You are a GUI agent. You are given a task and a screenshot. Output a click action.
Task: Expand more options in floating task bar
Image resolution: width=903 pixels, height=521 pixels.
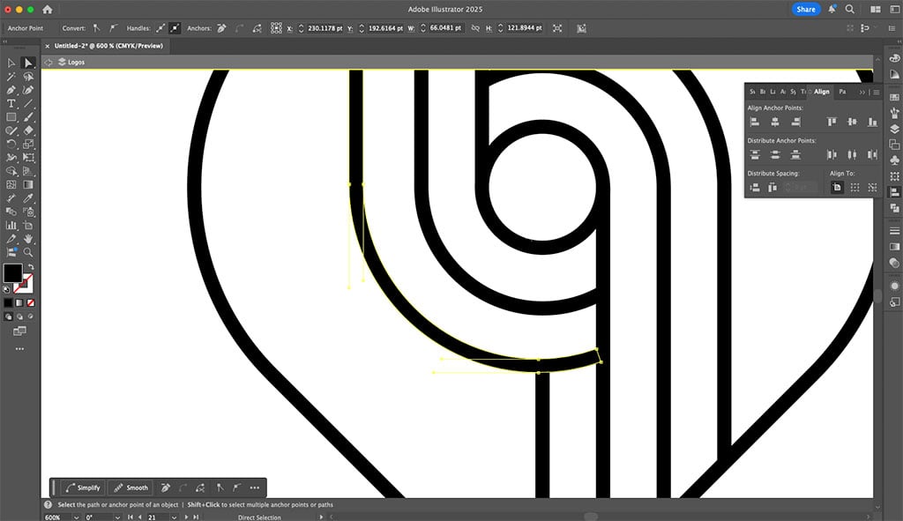coord(255,488)
